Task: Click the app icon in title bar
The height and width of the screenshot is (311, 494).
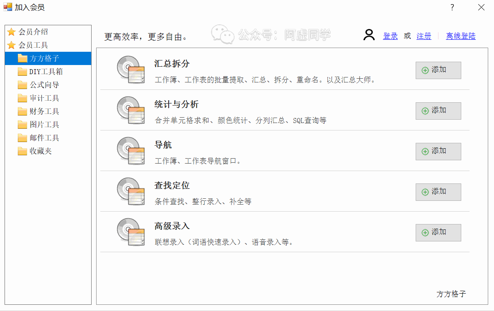Action: tap(7, 7)
